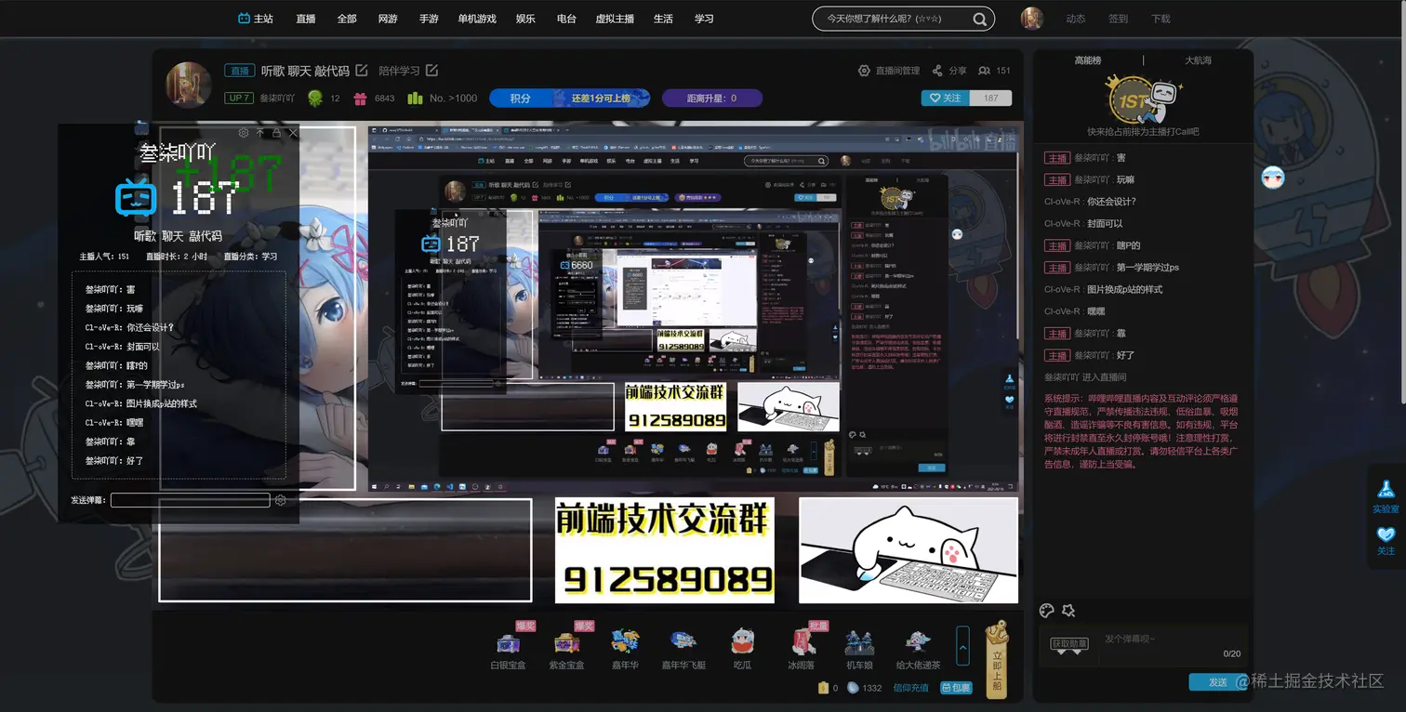This screenshot has width=1406, height=712.
Task: Click the 1ST mascot ranking badge
Action: tap(1143, 99)
